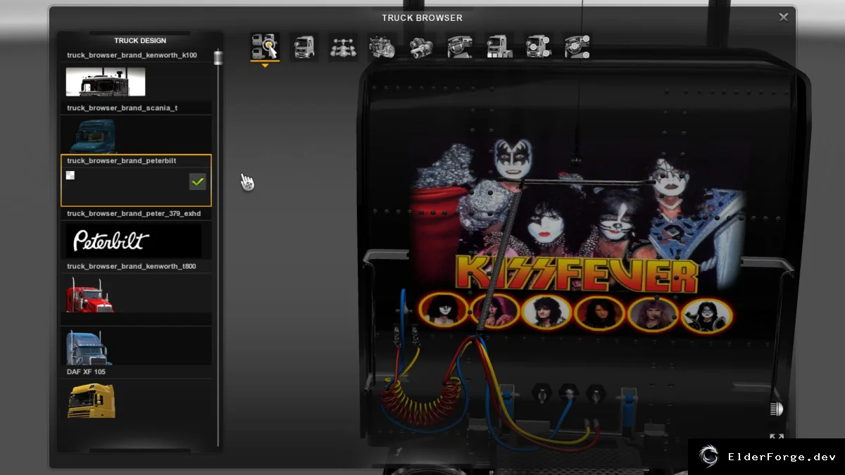Screen dimensions: 845x475
Task: Click the truck_browser_brand_kenworth_t800 label
Action: coord(132,266)
